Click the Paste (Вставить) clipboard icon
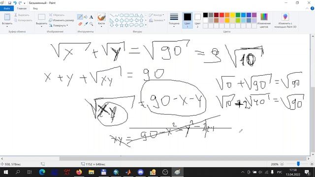This screenshot has height=177, width=315. coord(7,17)
